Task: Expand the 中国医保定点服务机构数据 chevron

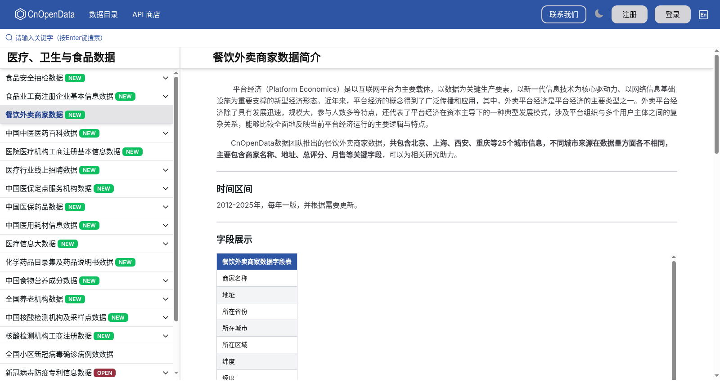Action: pyautogui.click(x=166, y=189)
